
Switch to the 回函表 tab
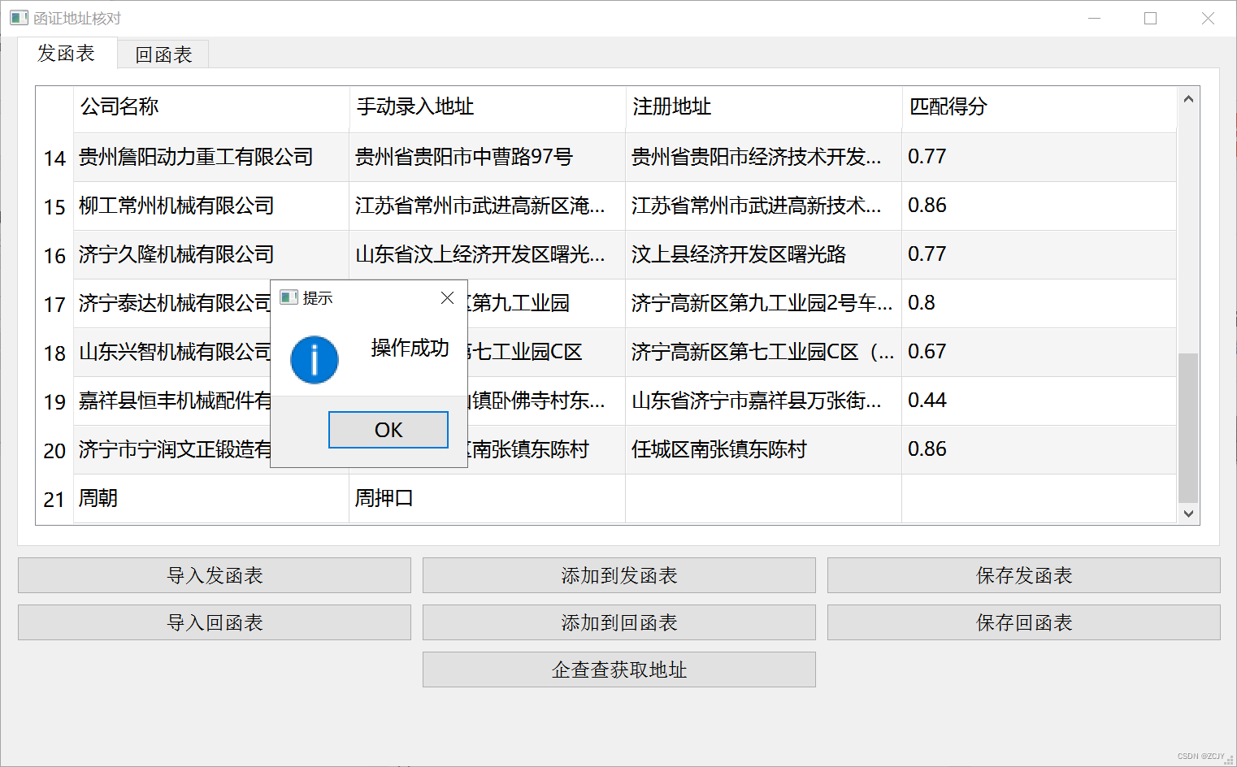163,54
